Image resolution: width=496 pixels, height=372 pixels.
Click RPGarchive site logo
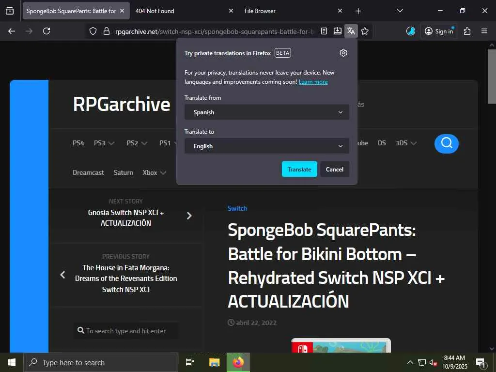(122, 104)
